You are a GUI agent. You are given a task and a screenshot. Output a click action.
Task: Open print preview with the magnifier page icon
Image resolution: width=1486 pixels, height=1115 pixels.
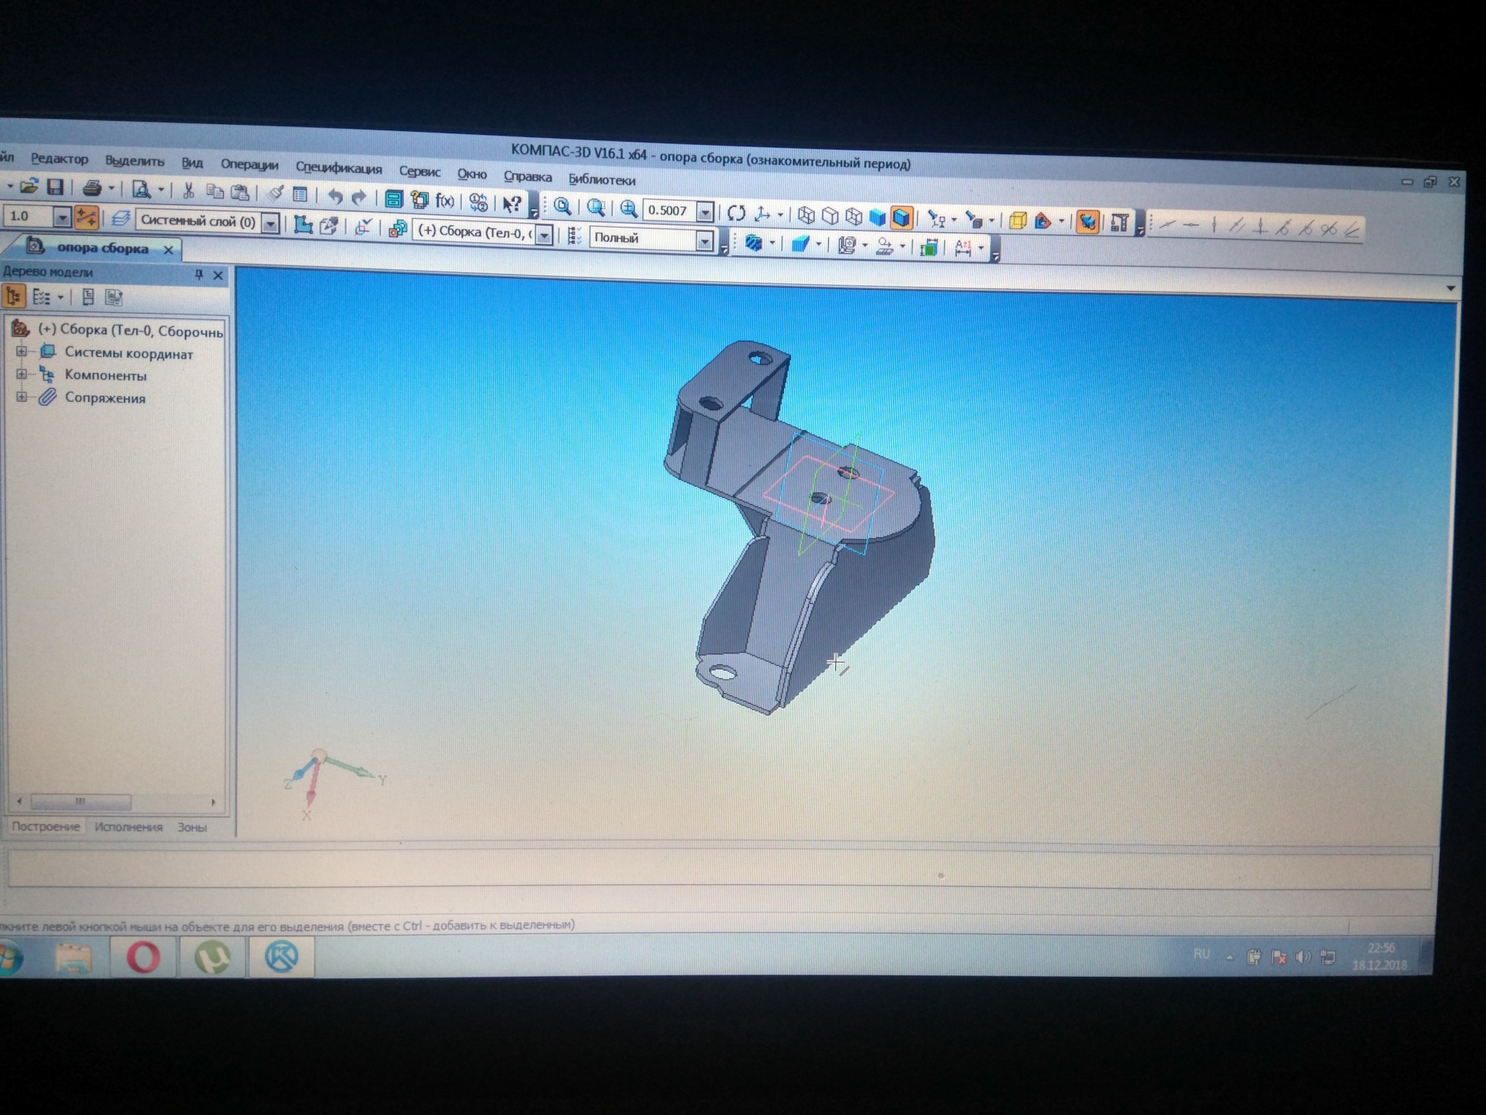(141, 189)
